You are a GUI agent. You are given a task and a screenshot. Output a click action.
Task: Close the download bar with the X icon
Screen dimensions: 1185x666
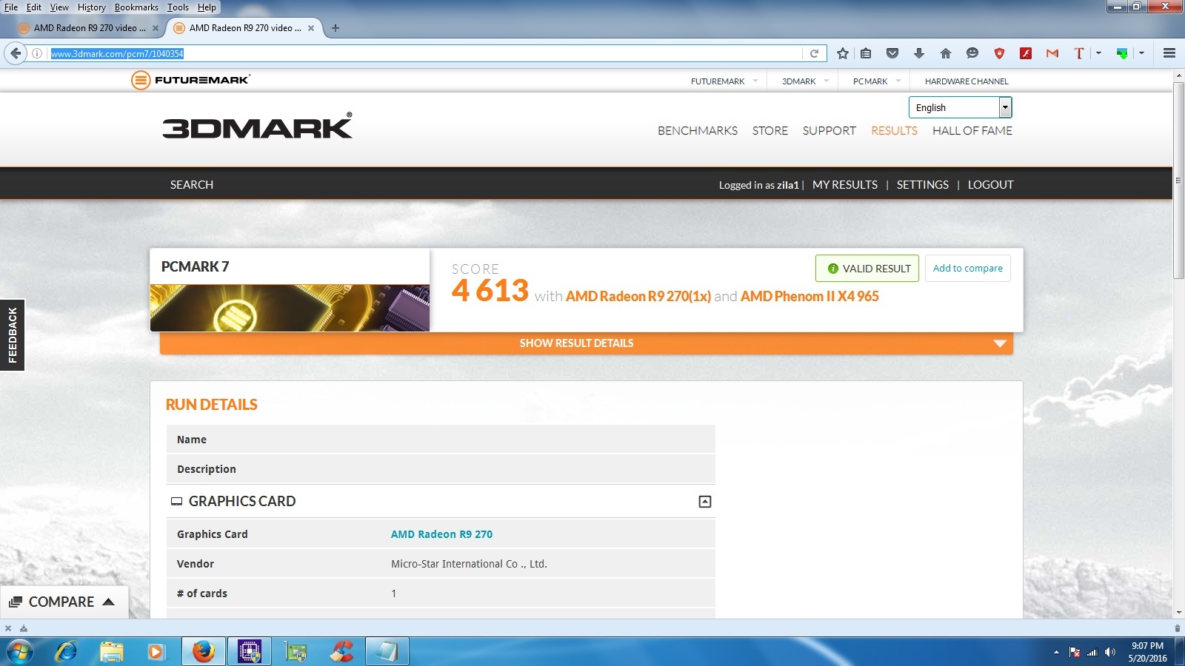(x=8, y=628)
